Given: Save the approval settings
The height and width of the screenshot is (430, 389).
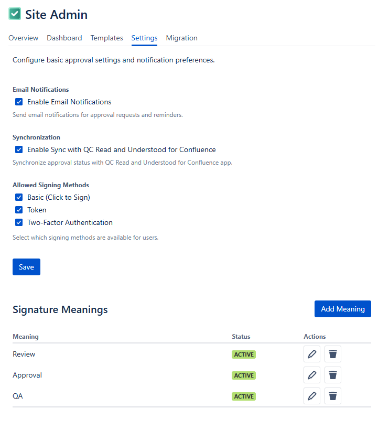Looking at the screenshot, I should click(26, 267).
